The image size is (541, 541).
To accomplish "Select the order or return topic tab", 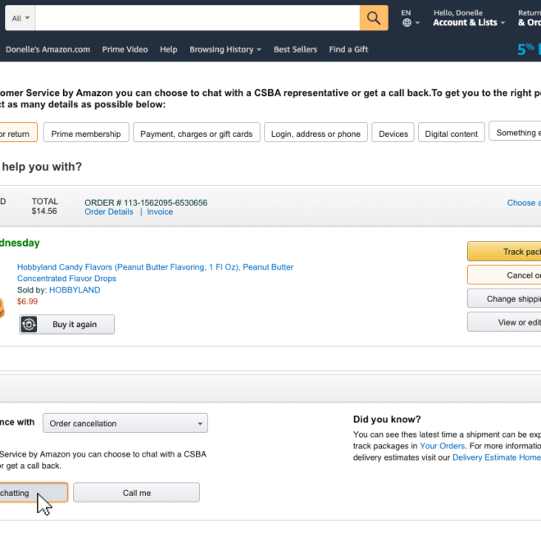I will click(x=18, y=134).
